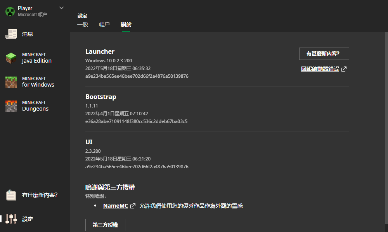Switch to the 帳户 tab
Screen dimensions: 388x232
tap(104, 24)
